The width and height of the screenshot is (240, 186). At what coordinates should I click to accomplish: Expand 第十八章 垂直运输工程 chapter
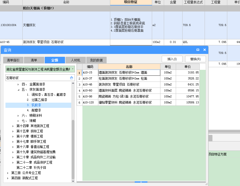click(13, 147)
